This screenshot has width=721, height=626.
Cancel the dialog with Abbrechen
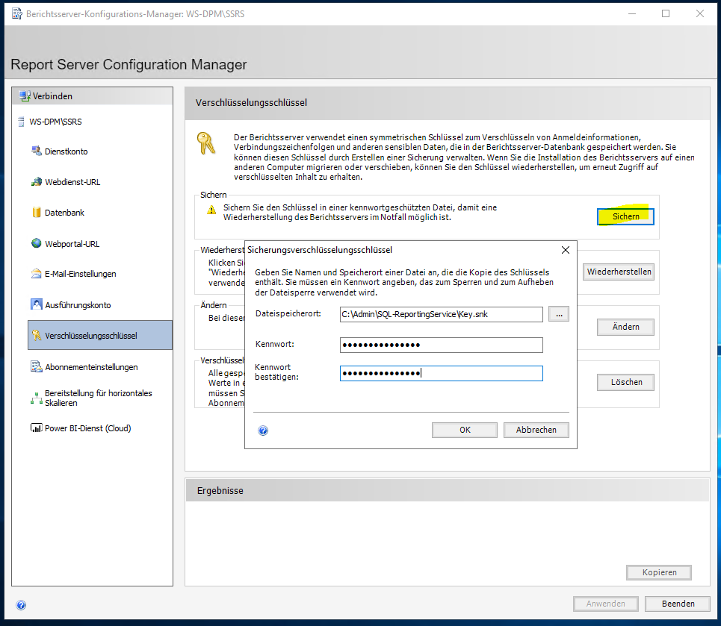tap(536, 430)
